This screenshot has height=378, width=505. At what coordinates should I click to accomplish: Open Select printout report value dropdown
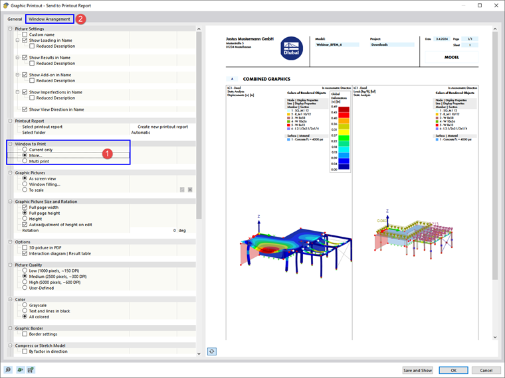[163, 127]
